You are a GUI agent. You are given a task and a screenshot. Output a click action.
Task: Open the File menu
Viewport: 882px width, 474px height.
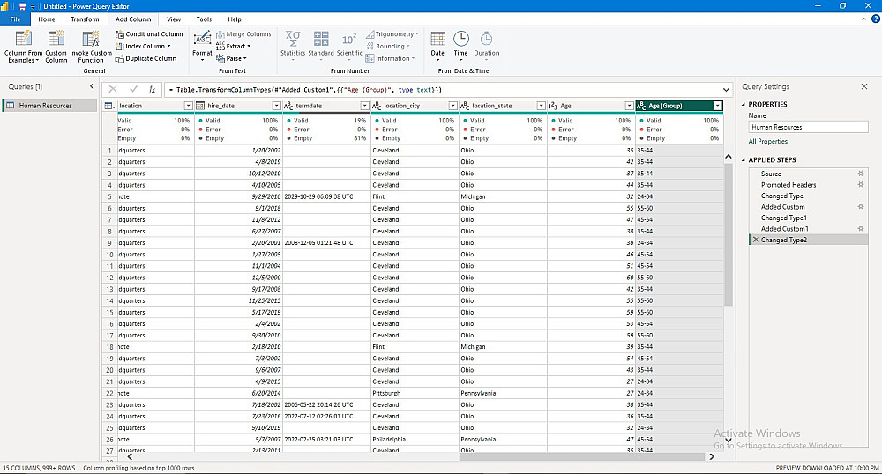(15, 19)
